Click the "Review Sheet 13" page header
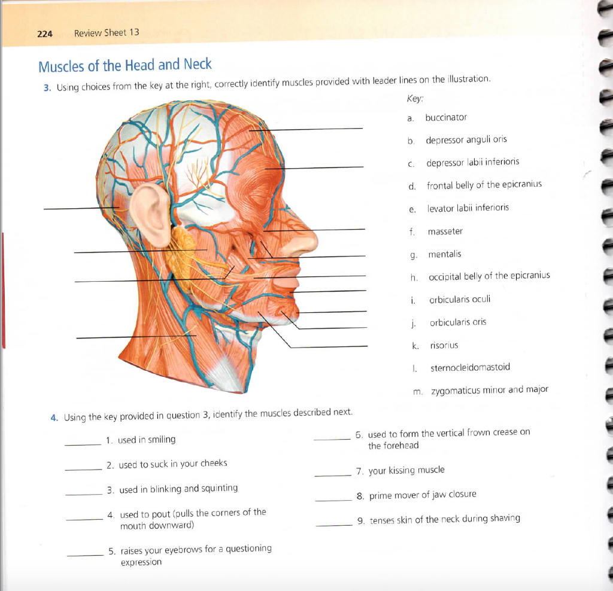The image size is (613, 591). coord(107,32)
